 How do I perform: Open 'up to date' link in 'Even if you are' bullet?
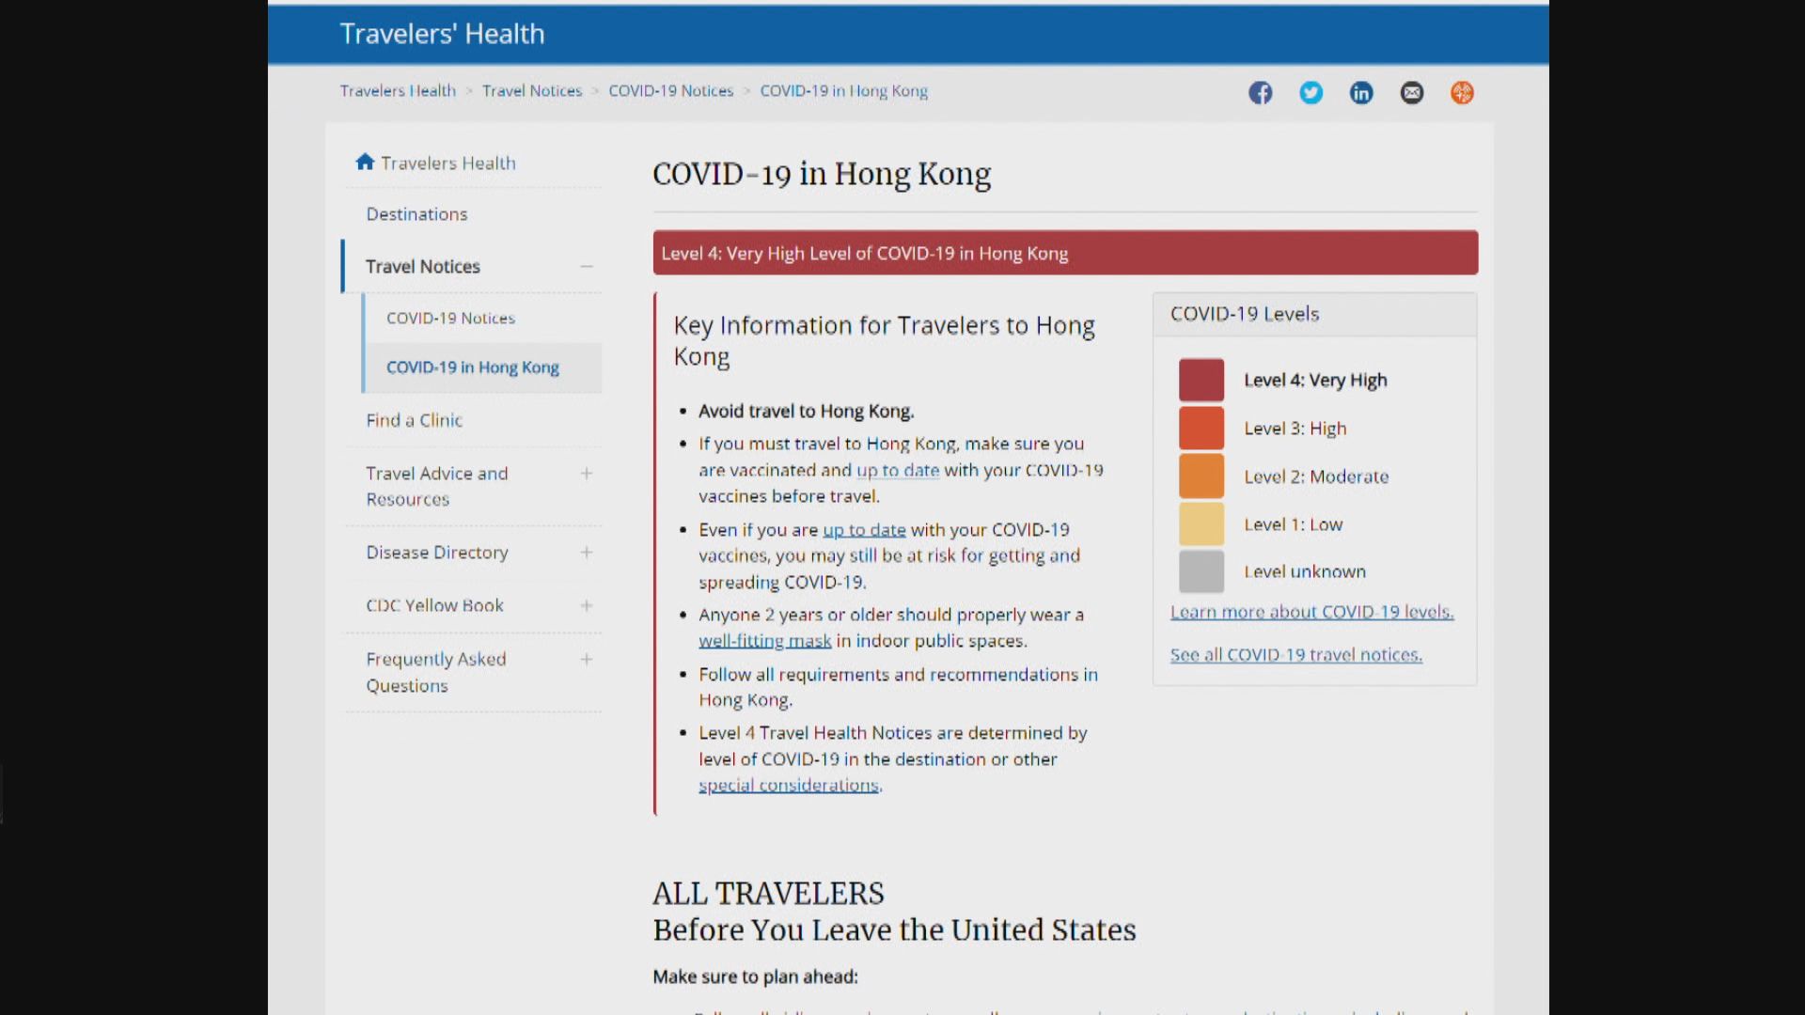pos(864,530)
